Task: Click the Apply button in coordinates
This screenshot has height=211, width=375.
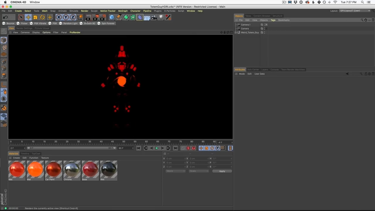Action: (x=222, y=171)
